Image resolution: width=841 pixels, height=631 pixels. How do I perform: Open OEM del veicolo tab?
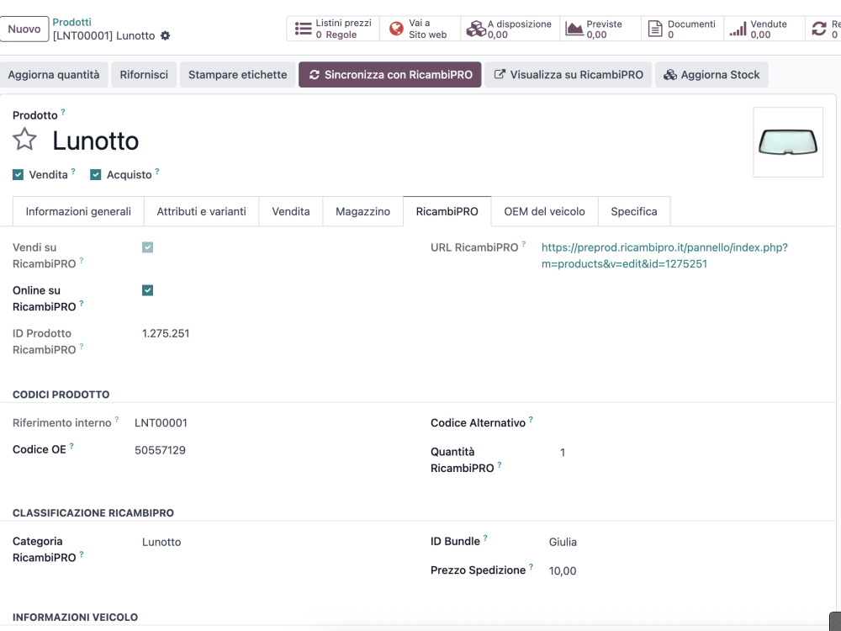(544, 211)
